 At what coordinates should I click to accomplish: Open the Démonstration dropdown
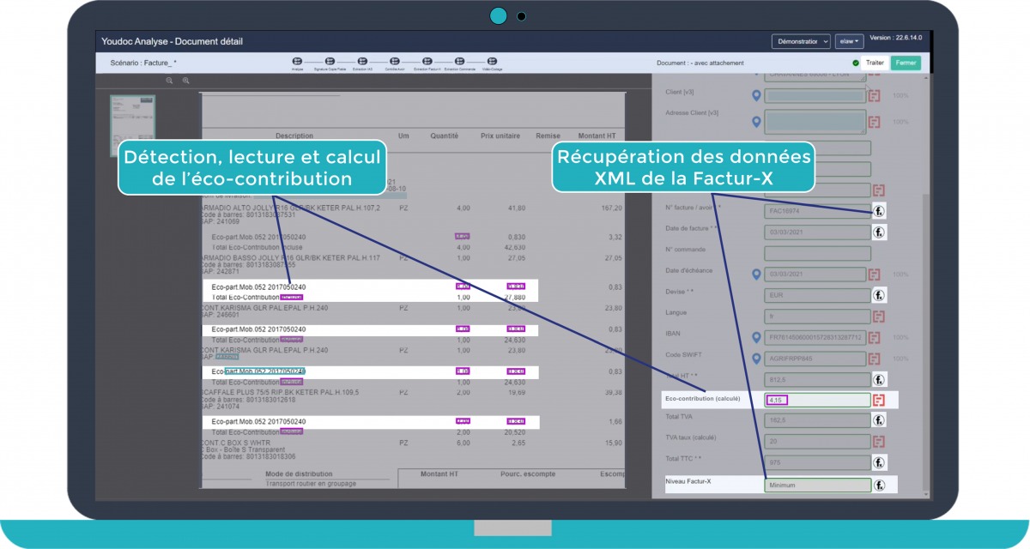pyautogui.click(x=801, y=41)
